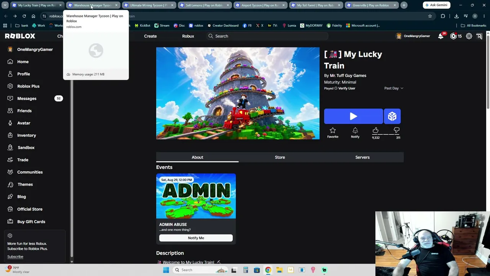The width and height of the screenshot is (490, 276).
Task: Click the Roblox logo in header
Action: click(20, 36)
